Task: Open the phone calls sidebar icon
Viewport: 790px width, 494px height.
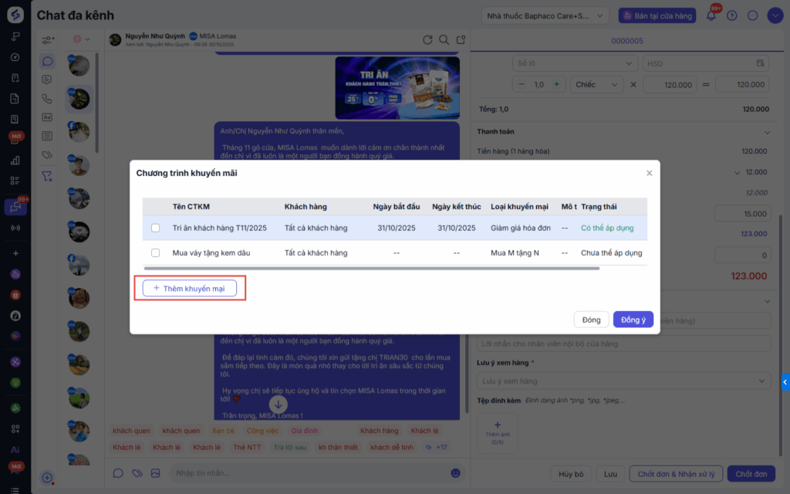Action: click(x=47, y=98)
